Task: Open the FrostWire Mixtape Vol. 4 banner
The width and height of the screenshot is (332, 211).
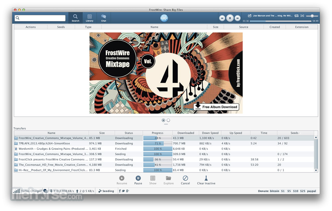Action: click(x=166, y=73)
